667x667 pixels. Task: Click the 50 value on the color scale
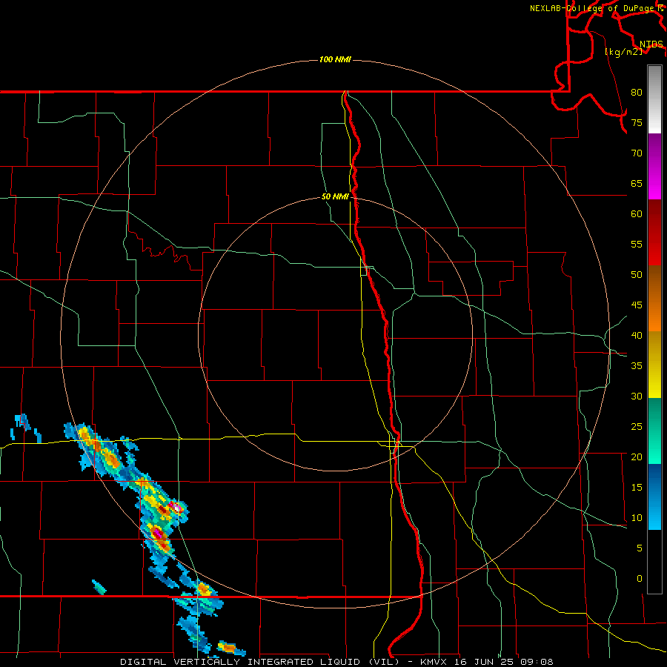[x=637, y=275]
